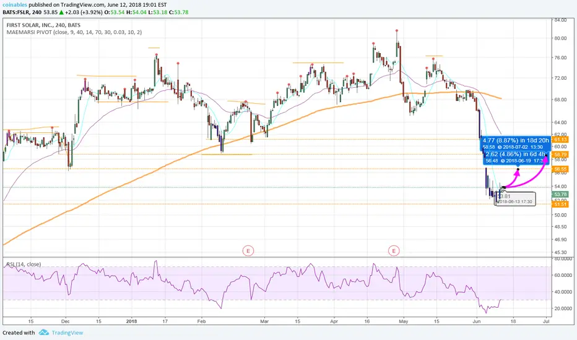Image resolution: width=577 pixels, height=340 pixels.
Task: Click the 84.00 price axis label
Action: 560,20
